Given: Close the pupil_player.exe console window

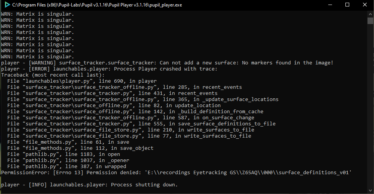Looking at the screenshot, I should point(365,5).
